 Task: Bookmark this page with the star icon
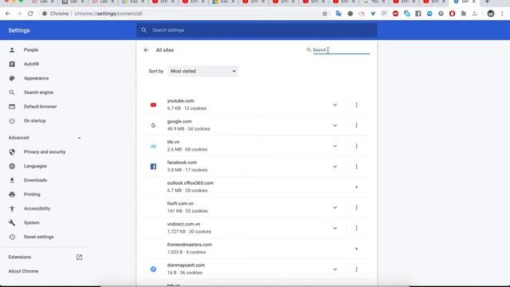point(324,14)
